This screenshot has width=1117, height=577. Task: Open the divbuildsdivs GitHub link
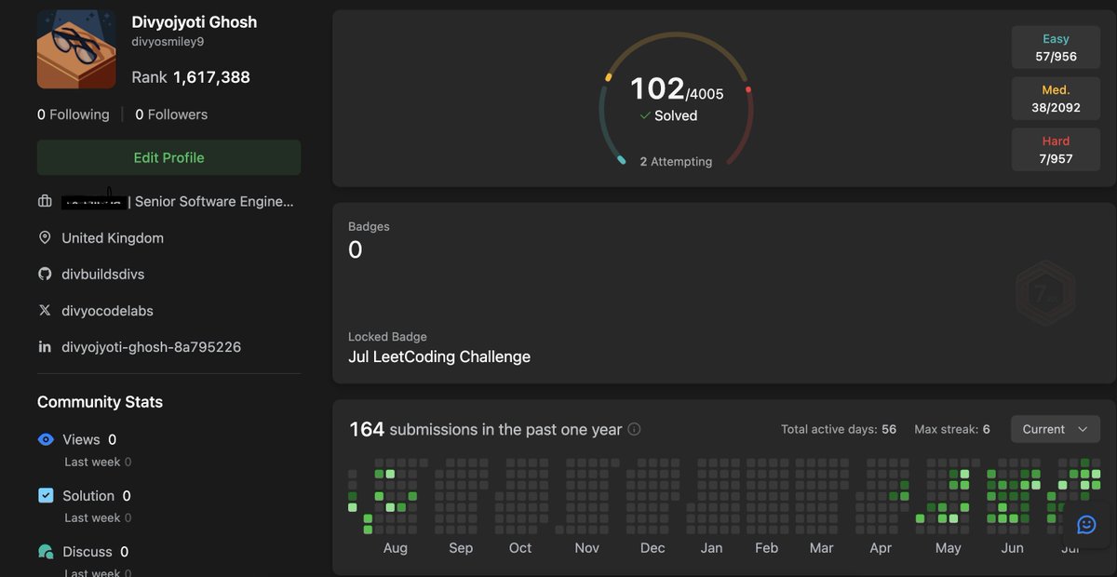click(x=102, y=275)
